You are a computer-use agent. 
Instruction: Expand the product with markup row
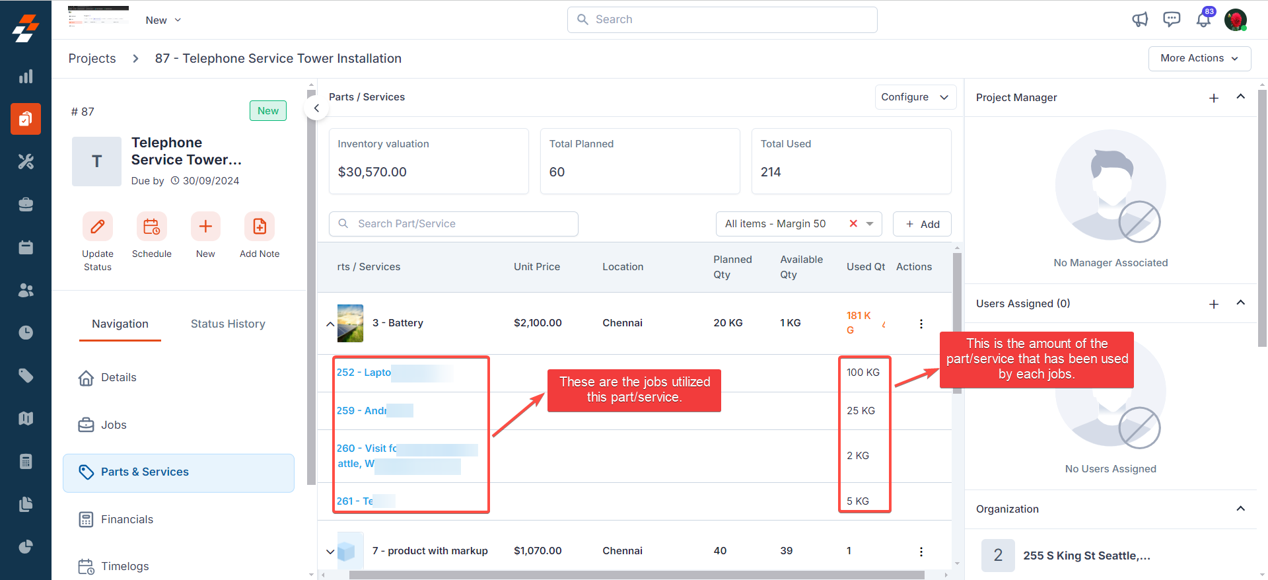[330, 552]
